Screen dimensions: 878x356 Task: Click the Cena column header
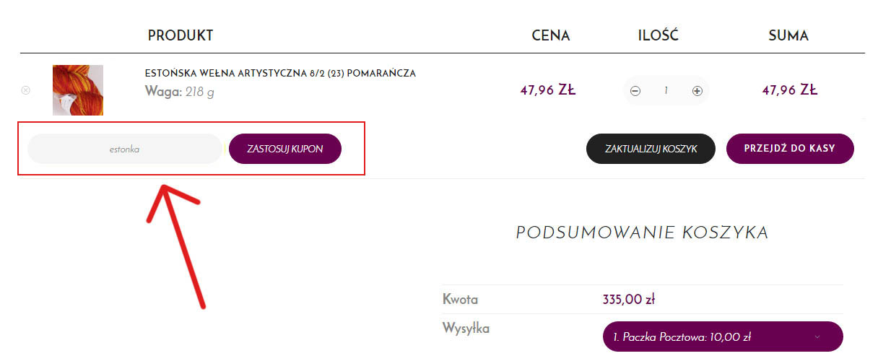pyautogui.click(x=551, y=35)
